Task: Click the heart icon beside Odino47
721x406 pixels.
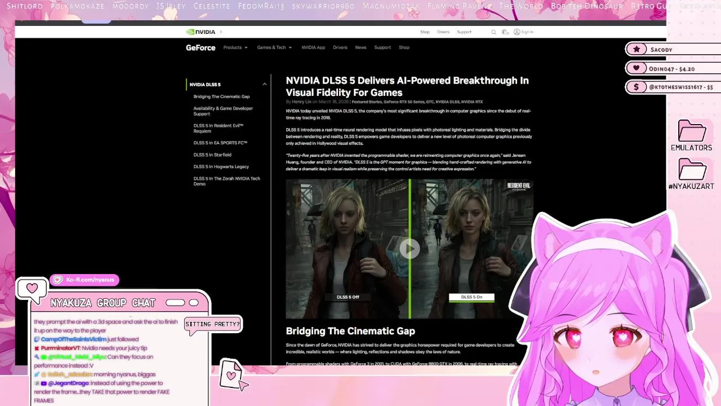Action: point(637,68)
